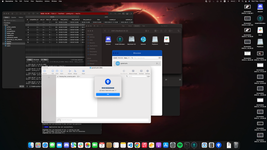Open Terminal from Sourcetree toolbar
This screenshot has height=150, width=267.
pyautogui.click(x=141, y=72)
